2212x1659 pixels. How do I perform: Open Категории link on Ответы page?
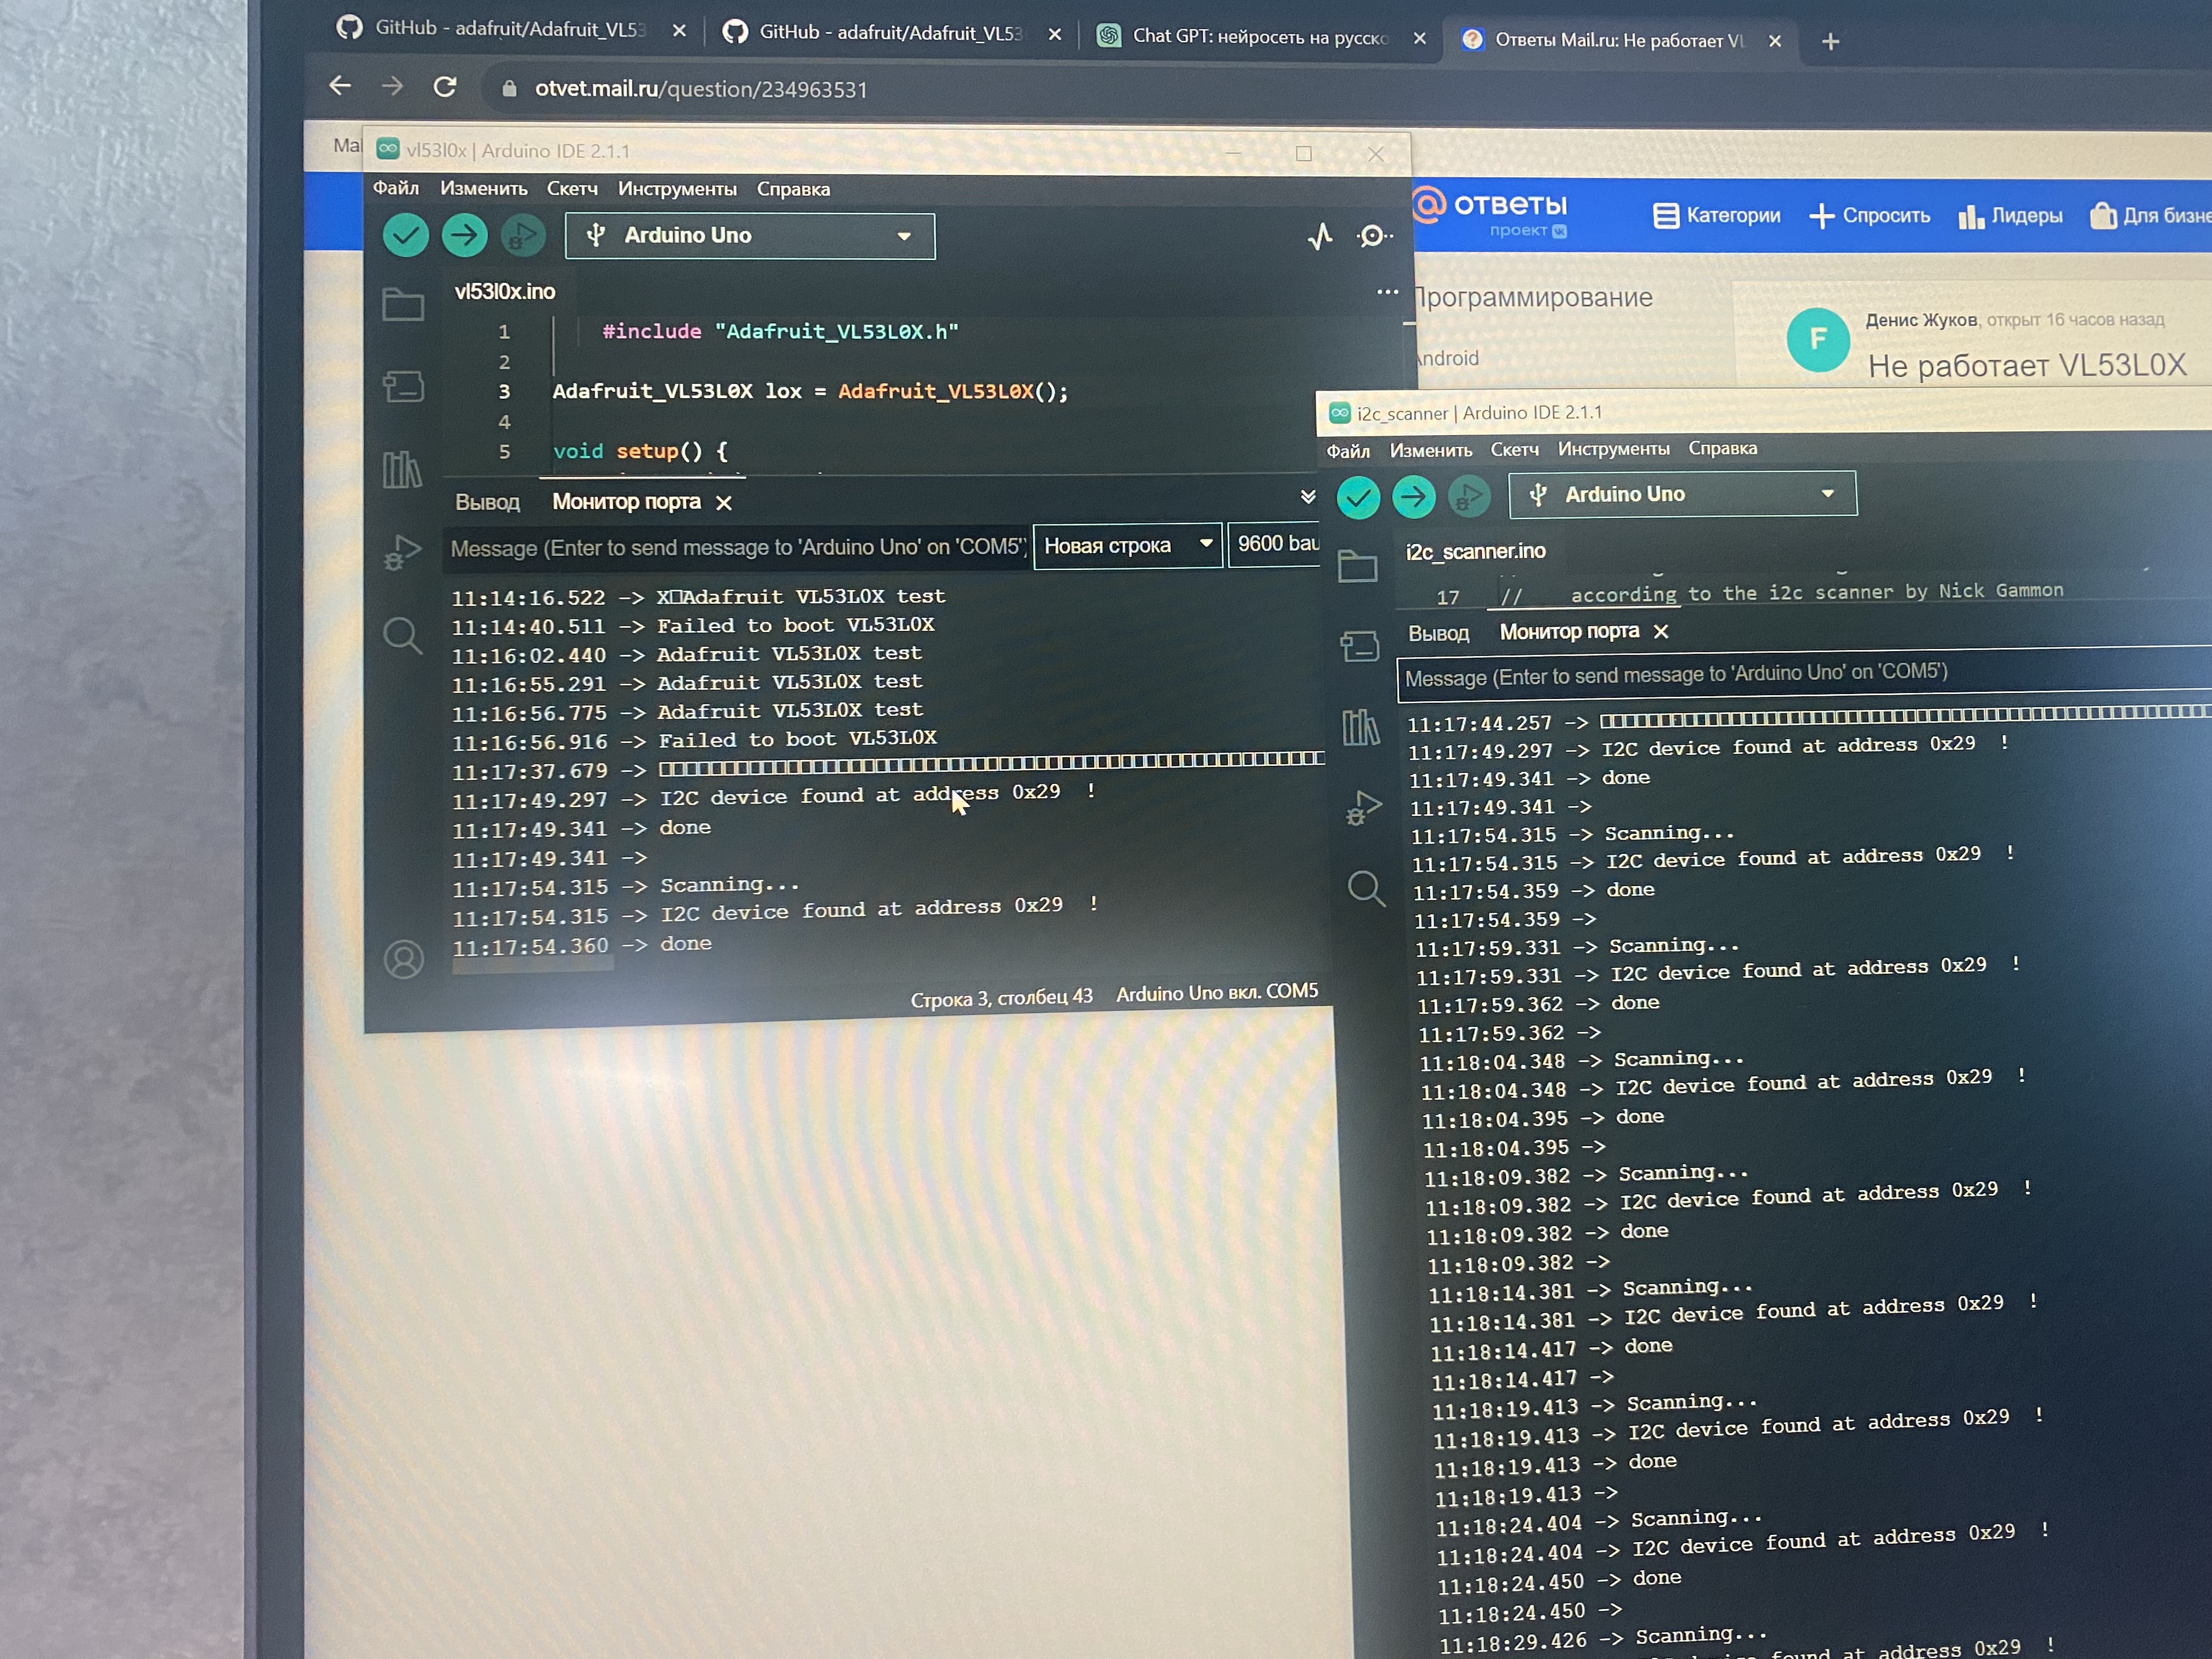(1716, 215)
